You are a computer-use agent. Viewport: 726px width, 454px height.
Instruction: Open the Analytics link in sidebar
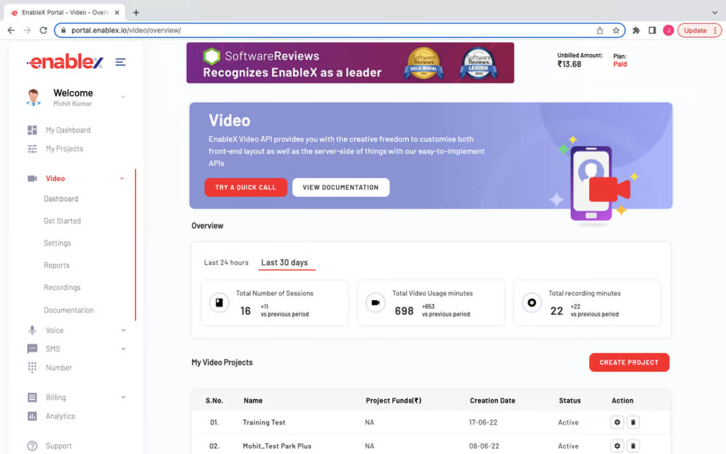[61, 416]
